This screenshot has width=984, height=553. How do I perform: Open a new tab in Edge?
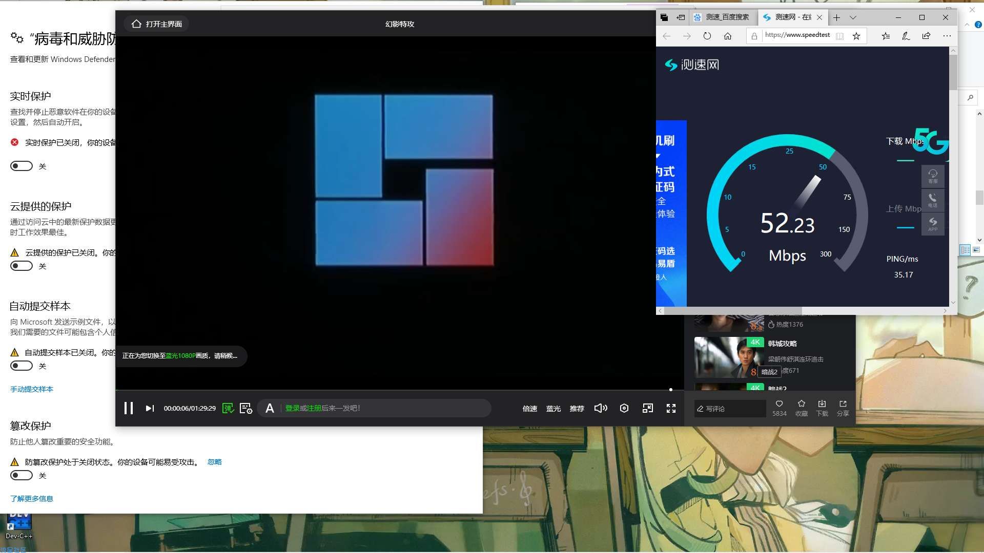click(x=836, y=17)
